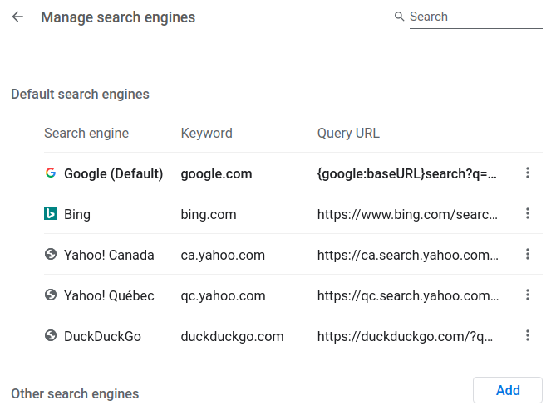Focus the Search settings field
This screenshot has height=410, width=556.
tap(476, 17)
